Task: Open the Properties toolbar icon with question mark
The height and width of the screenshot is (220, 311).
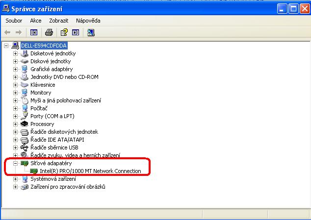Action: [x=64, y=32]
